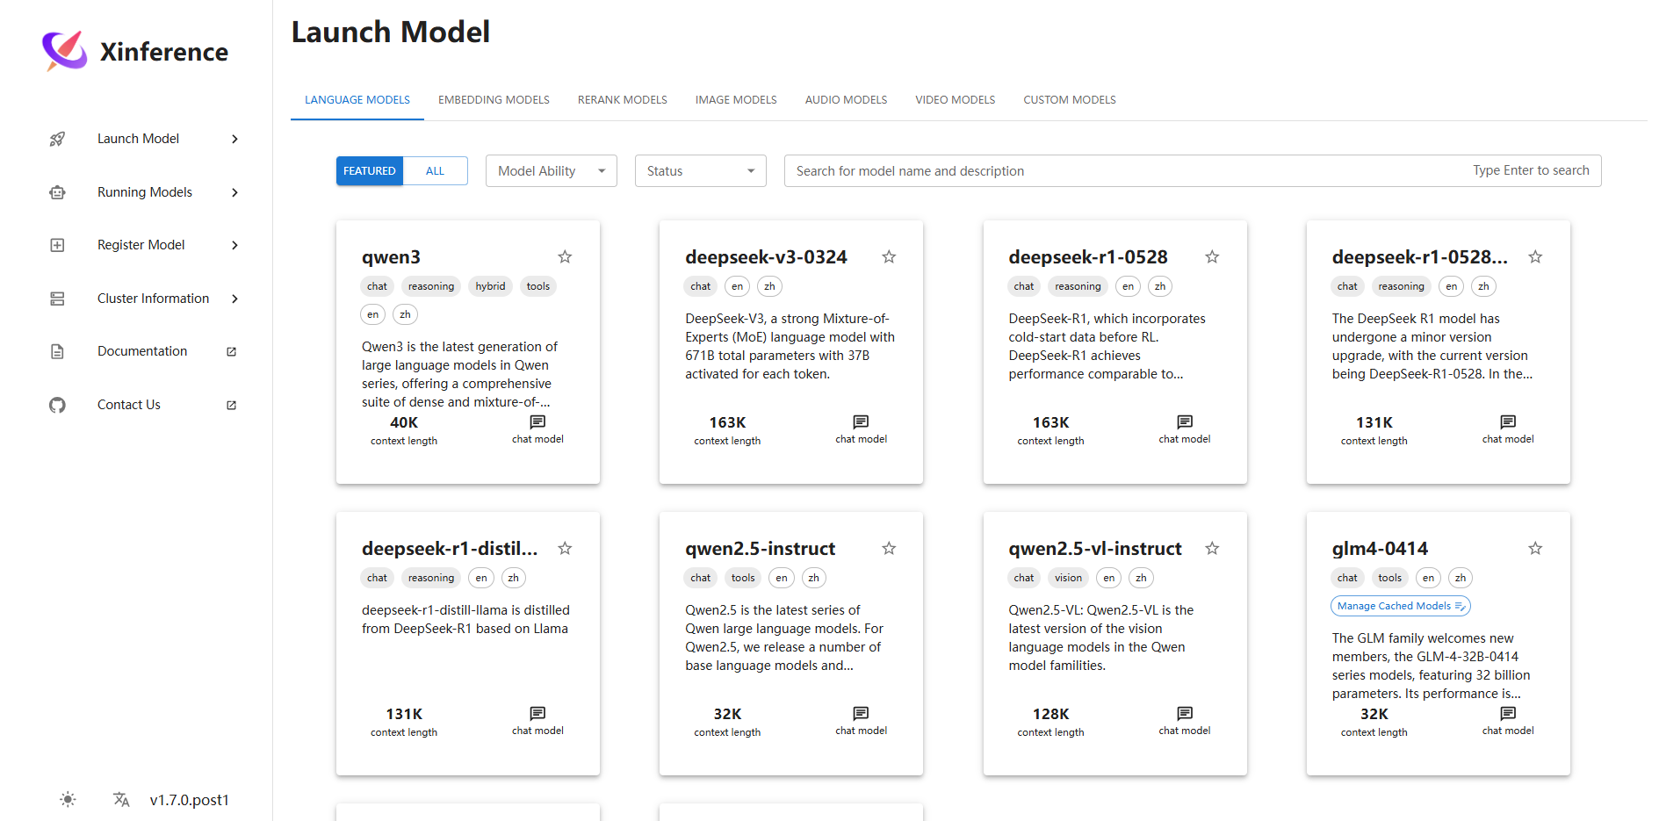1659x821 pixels.
Task: Favorite deepseek-v3-0324 with the star icon
Action: coord(889,256)
